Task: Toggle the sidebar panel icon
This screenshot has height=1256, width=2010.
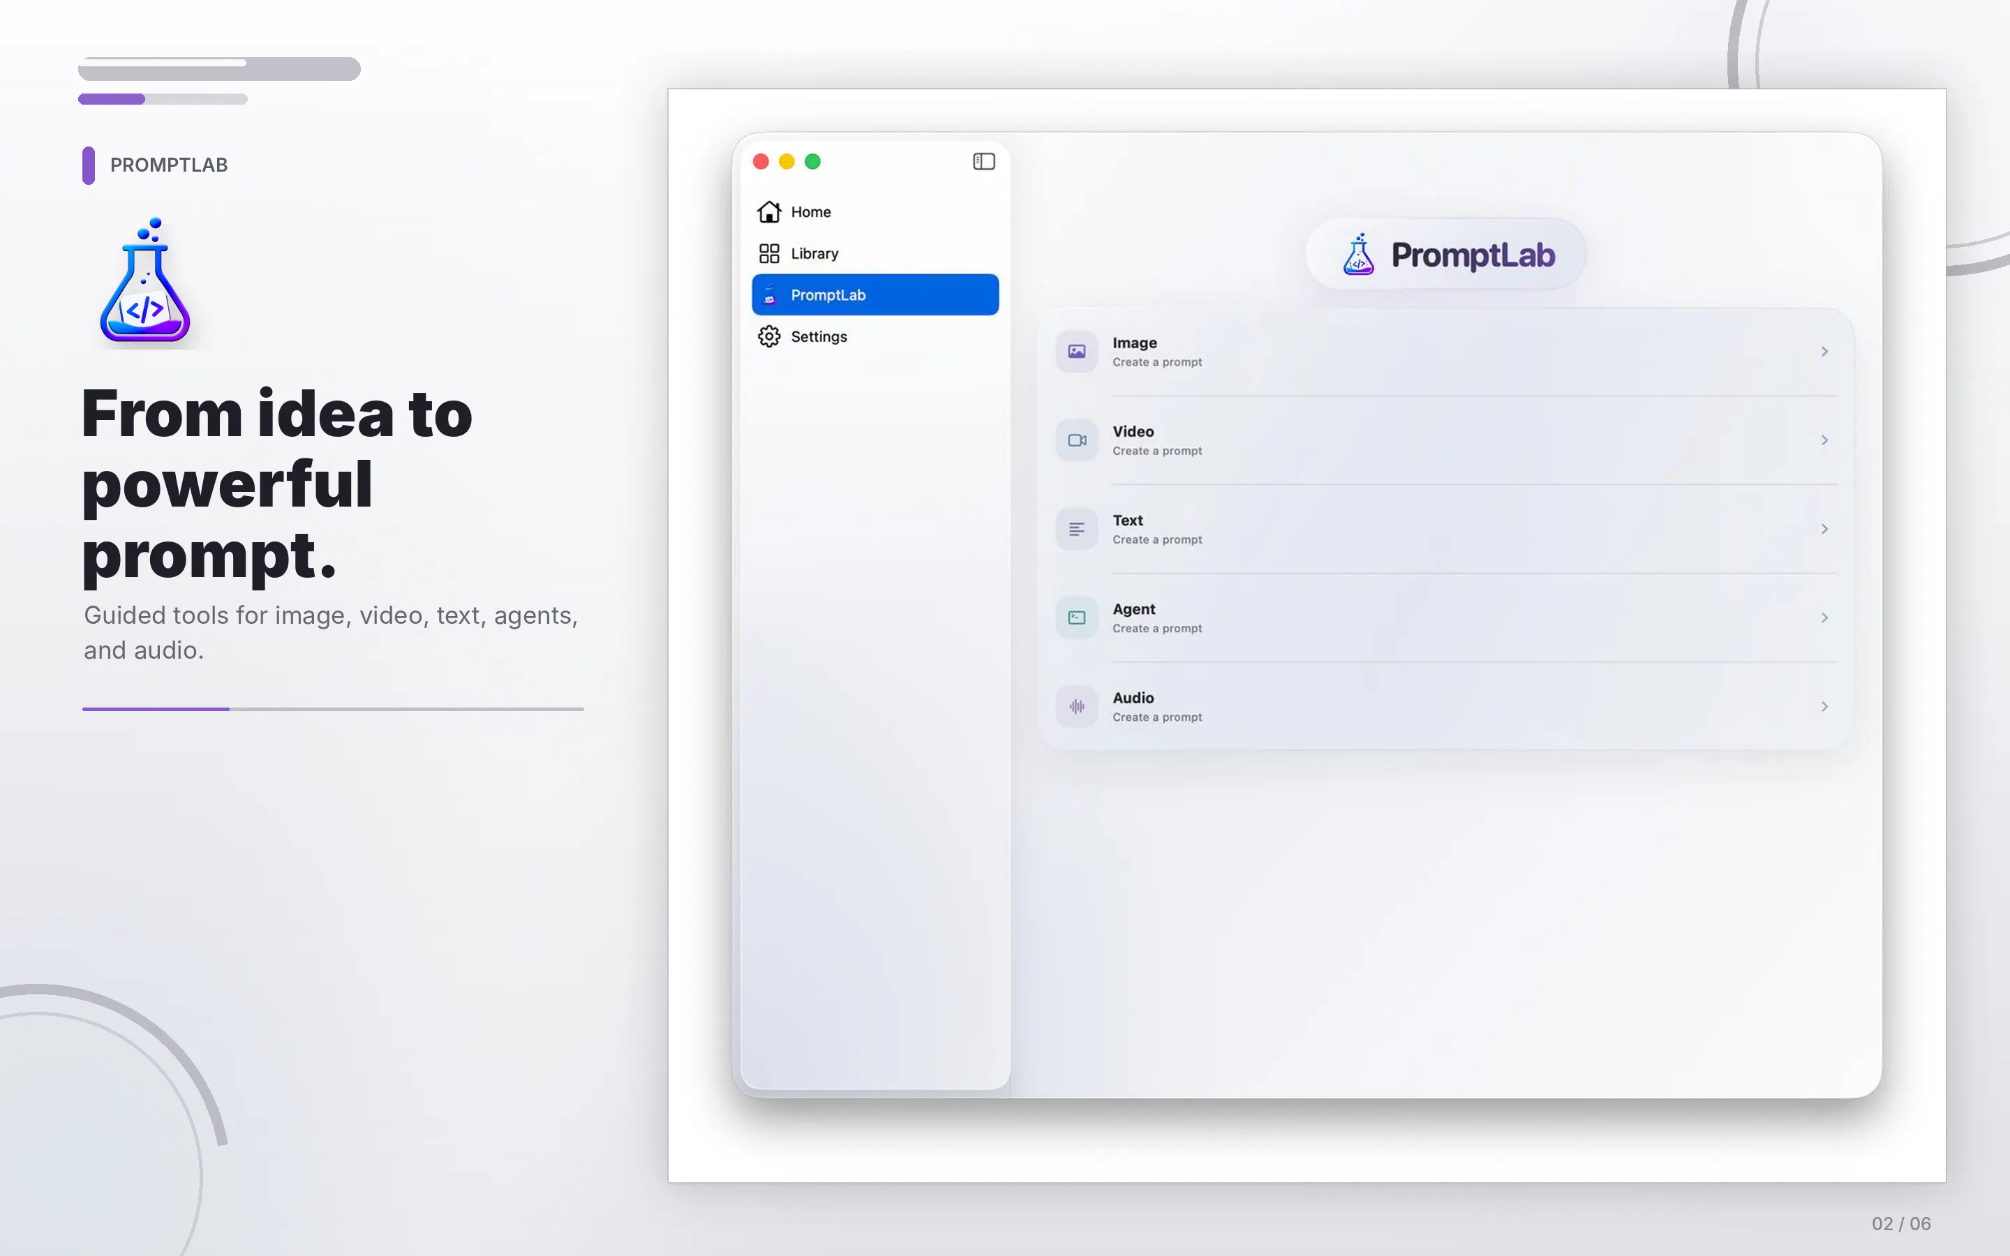Action: point(983,161)
